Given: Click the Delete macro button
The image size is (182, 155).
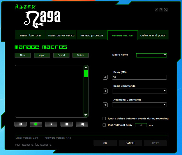Looking at the screenshot, I should [x=80, y=55].
